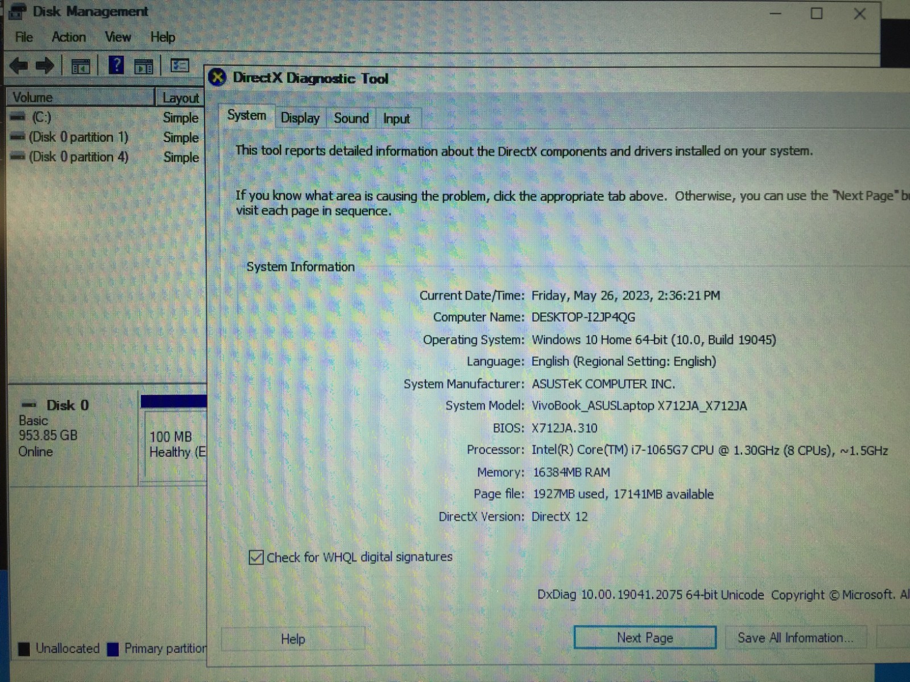Screen dimensions: 910x682
Task: Toggle the Show/Hide Action Pane toolbar icon
Action: (x=144, y=66)
